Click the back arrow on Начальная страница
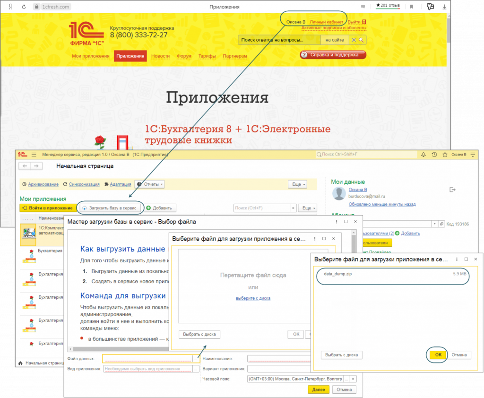 click(25, 166)
